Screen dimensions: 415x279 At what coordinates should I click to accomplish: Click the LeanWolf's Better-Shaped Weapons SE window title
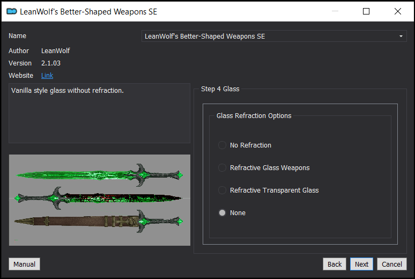pos(88,12)
